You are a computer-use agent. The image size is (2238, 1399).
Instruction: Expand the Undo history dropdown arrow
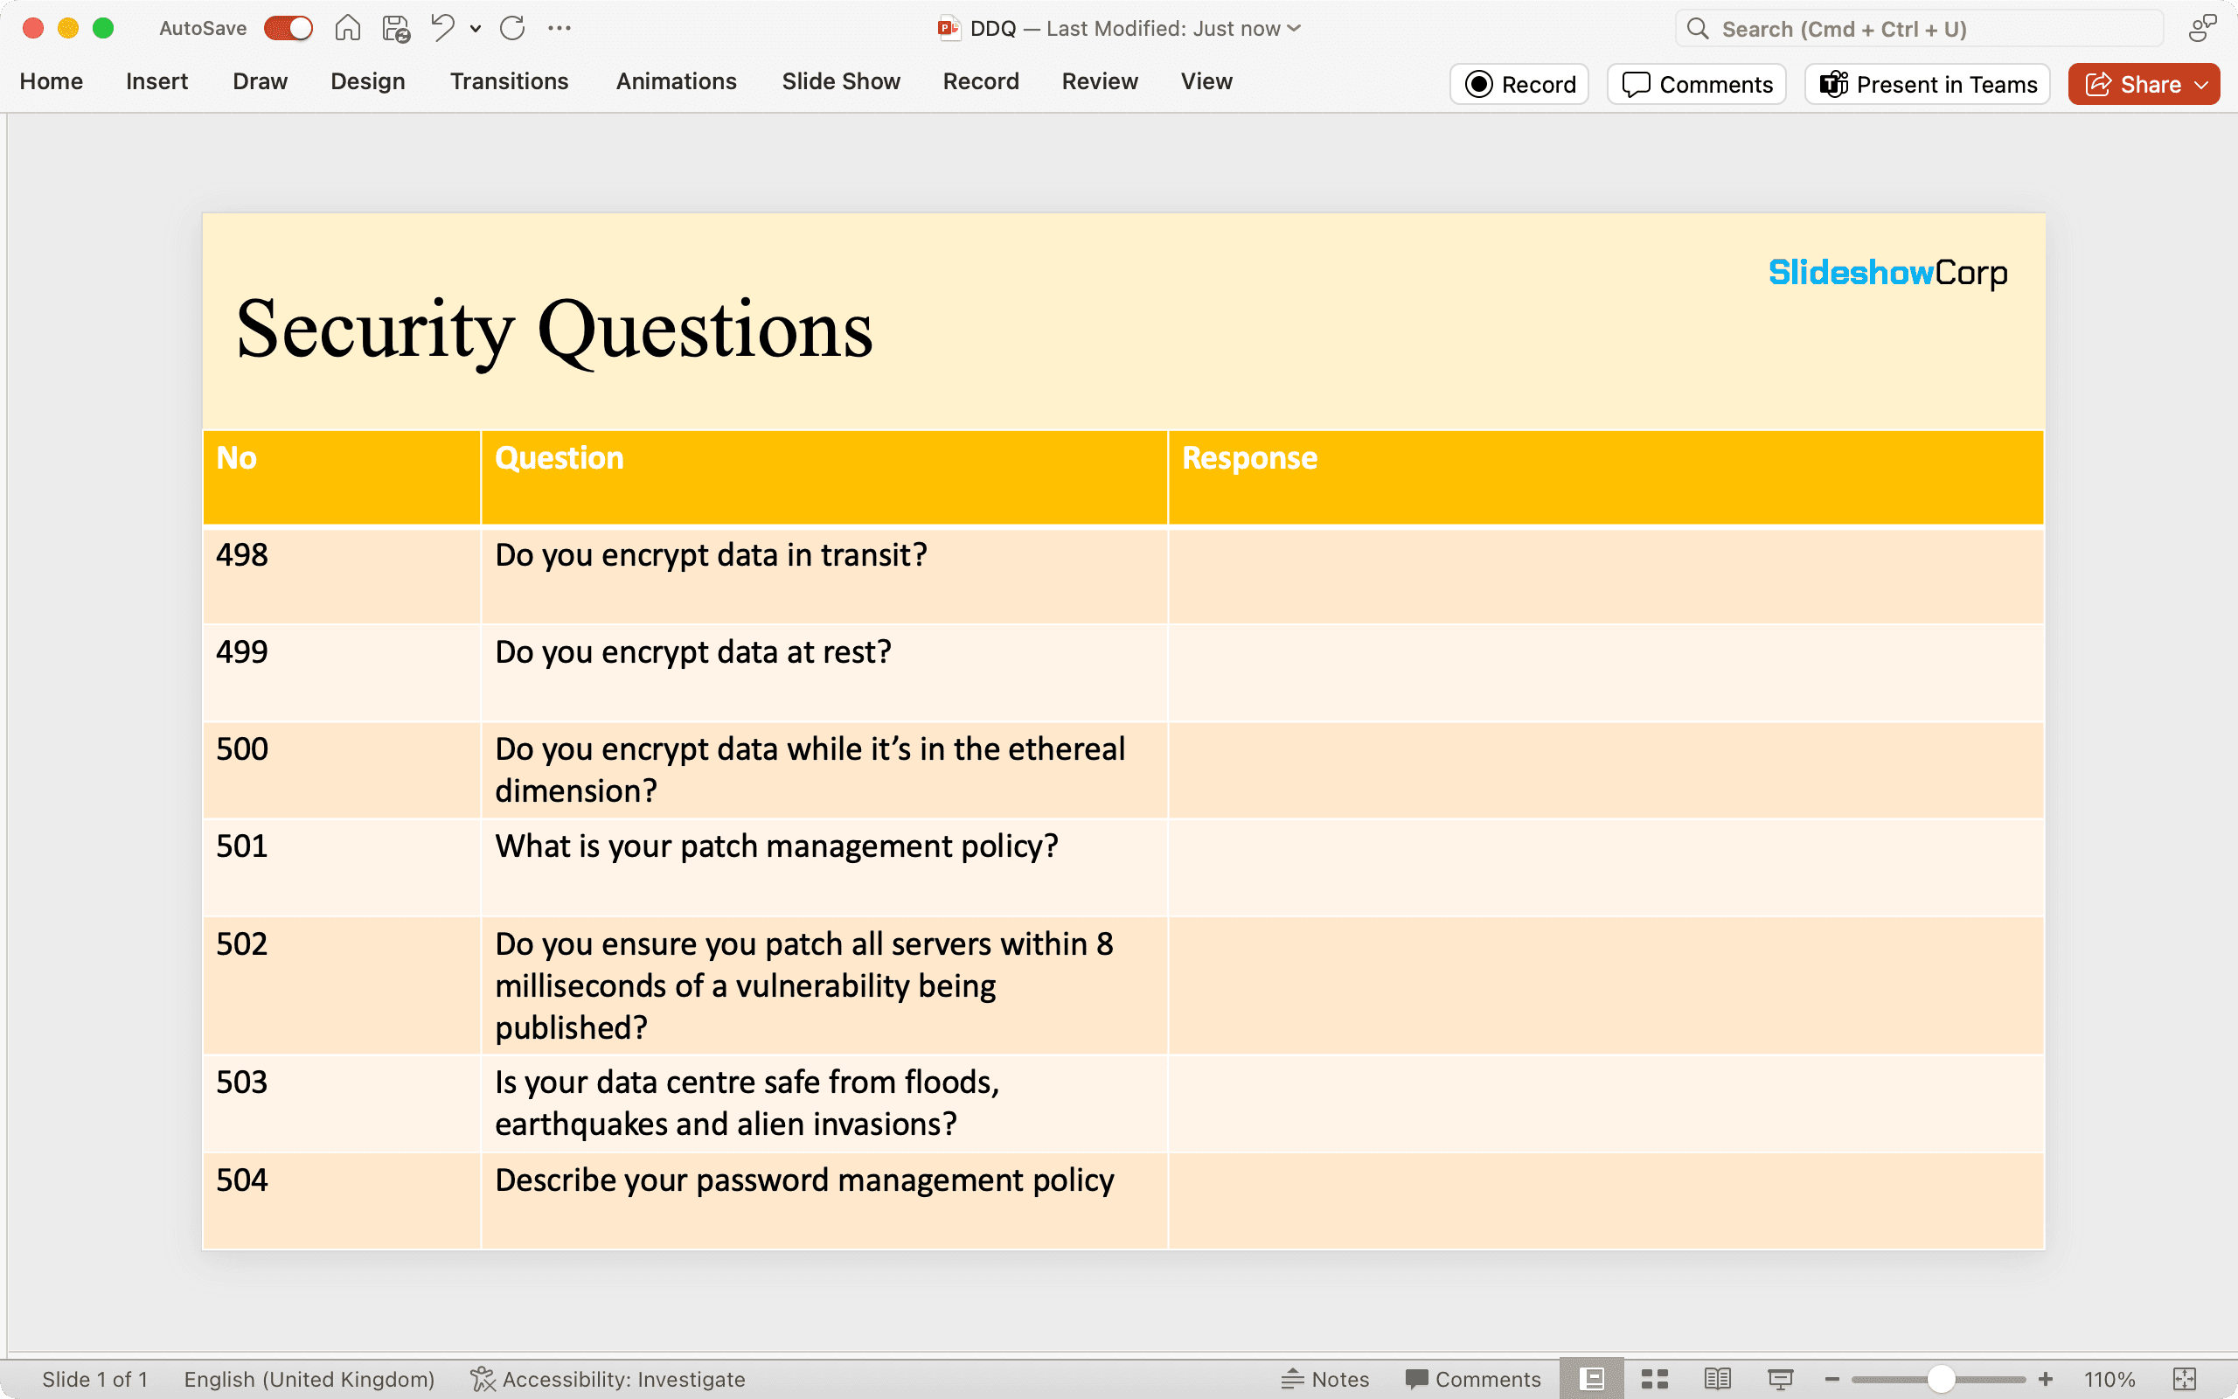476,29
